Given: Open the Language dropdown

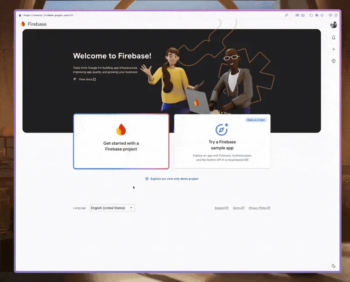Looking at the screenshot, I should point(112,208).
